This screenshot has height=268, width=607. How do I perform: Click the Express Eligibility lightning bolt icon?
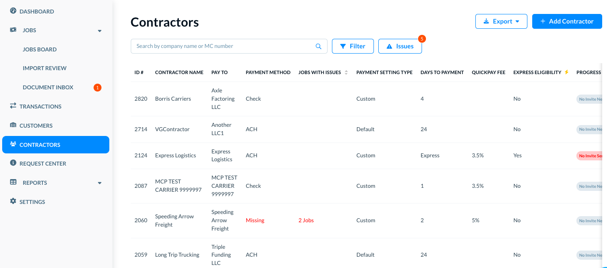click(567, 72)
